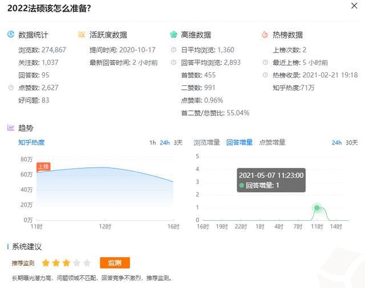The height and width of the screenshot is (288, 365).
Task: Click the 回答数: 95 value
Action: (x=34, y=75)
